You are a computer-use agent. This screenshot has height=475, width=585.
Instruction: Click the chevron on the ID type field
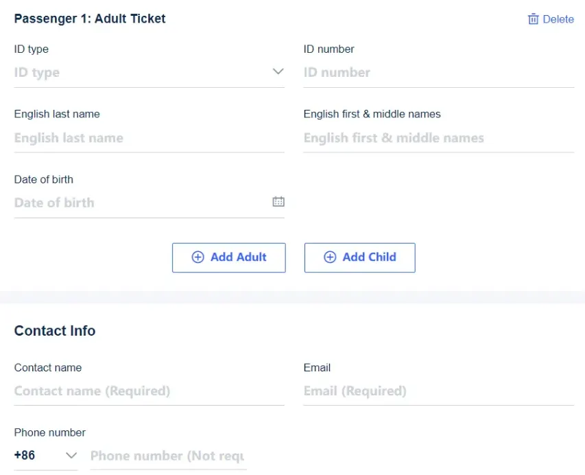click(x=278, y=71)
